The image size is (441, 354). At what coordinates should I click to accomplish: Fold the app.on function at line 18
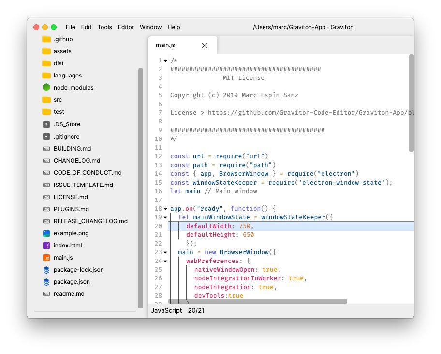click(x=165, y=209)
